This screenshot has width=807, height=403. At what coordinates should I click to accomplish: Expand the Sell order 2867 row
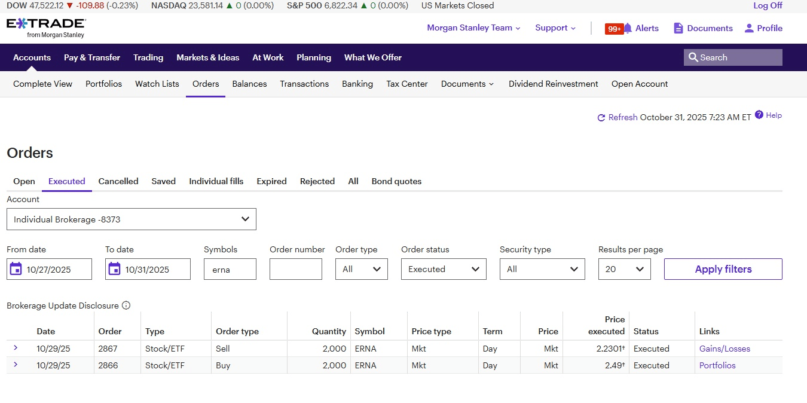(x=16, y=348)
